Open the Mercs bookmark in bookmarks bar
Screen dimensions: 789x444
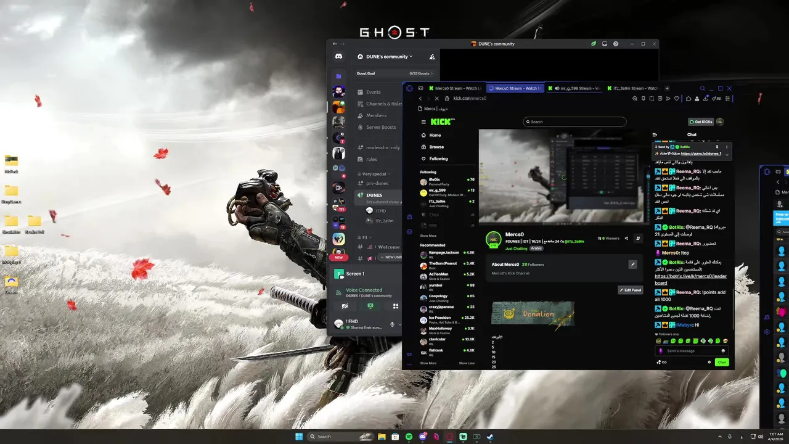[434, 109]
